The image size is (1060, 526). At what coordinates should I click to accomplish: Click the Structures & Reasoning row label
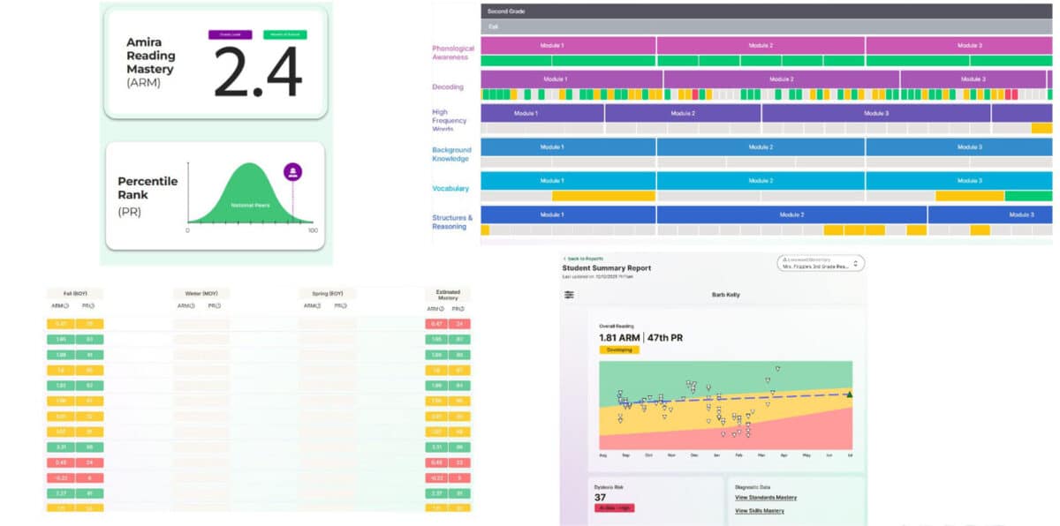[452, 222]
